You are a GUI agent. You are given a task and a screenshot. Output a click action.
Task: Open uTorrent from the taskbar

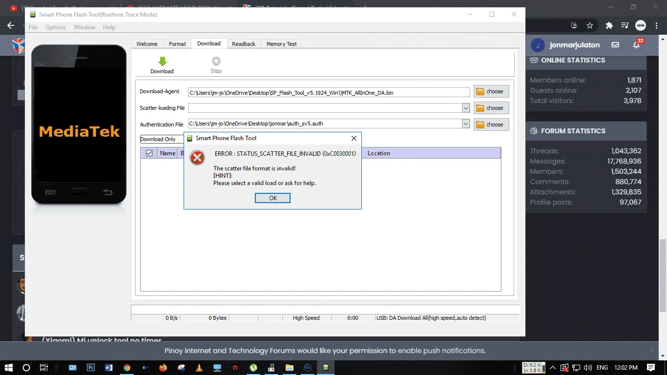[253, 368]
